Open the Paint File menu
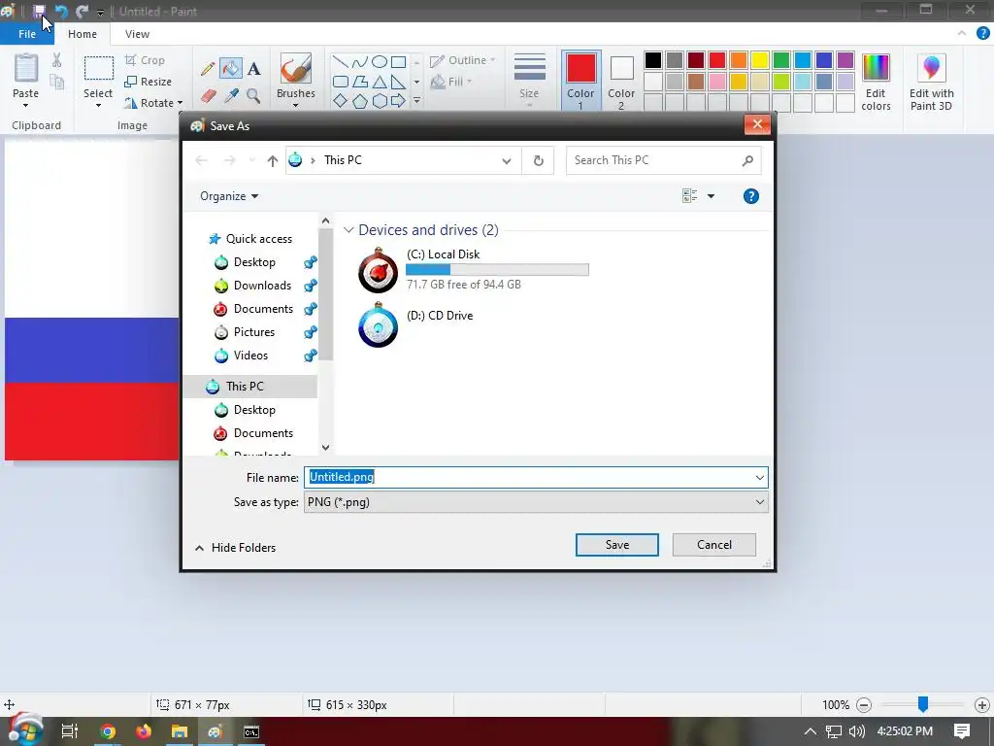Image resolution: width=994 pixels, height=746 pixels. point(27,34)
